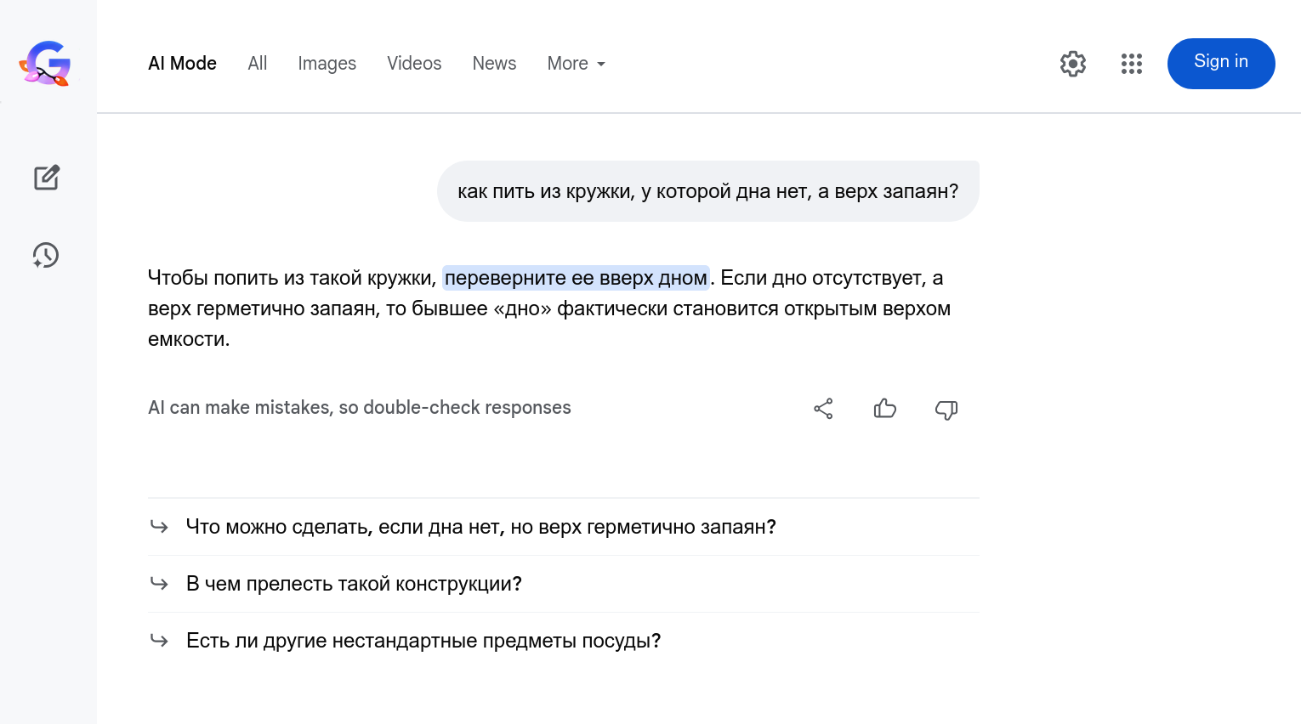Viewport: 1301px width, 724px height.
Task: Start a new chat with the edit icon
Action: (47, 178)
